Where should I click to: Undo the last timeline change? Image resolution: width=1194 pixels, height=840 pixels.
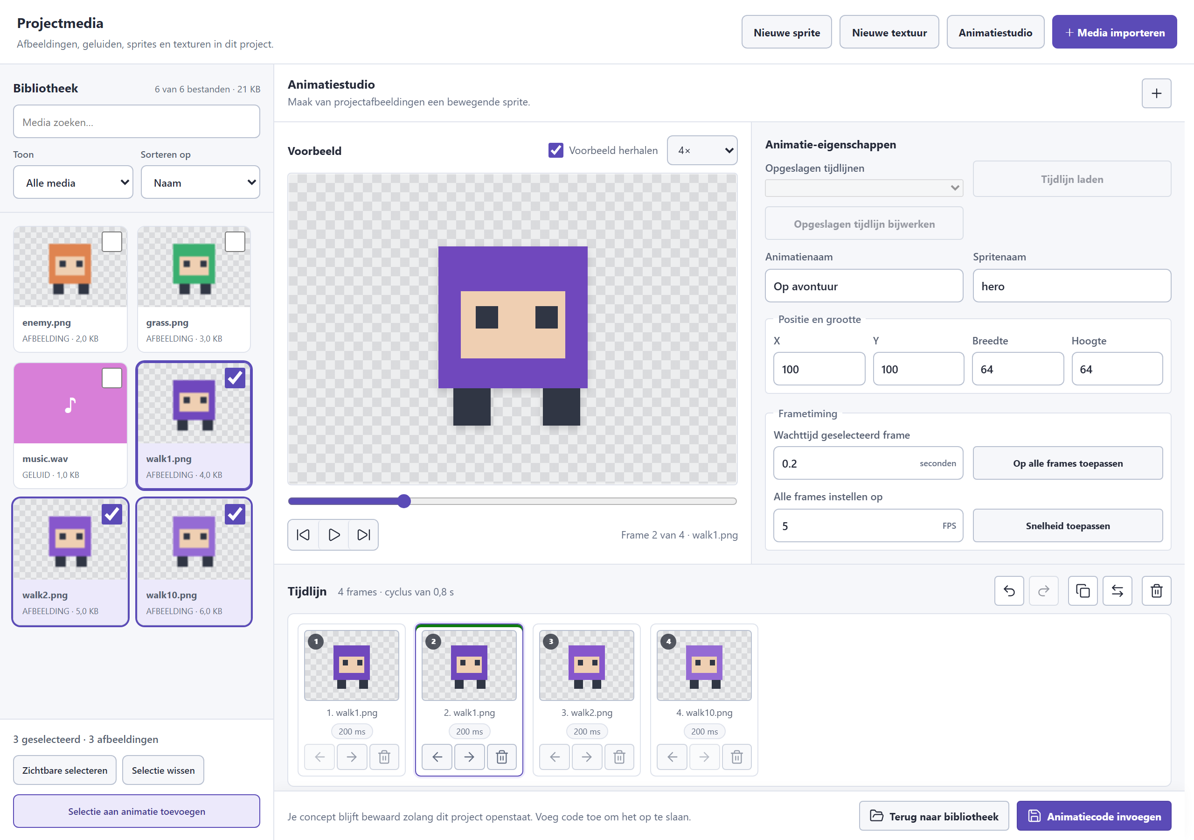click(x=1009, y=591)
